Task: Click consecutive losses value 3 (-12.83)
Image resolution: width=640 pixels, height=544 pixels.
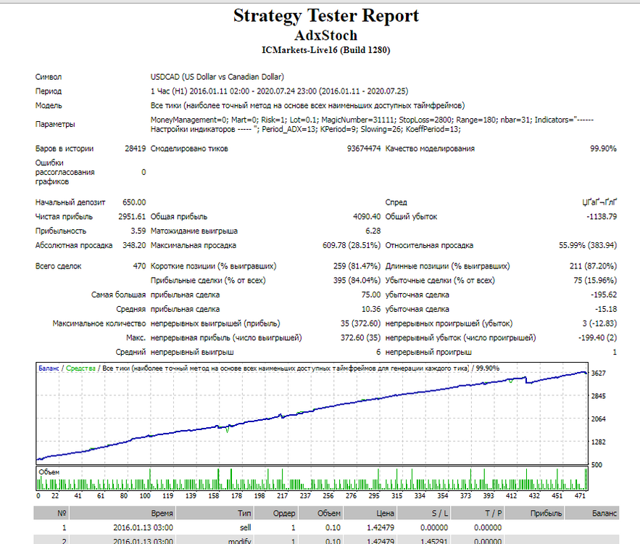Action: pos(599,323)
